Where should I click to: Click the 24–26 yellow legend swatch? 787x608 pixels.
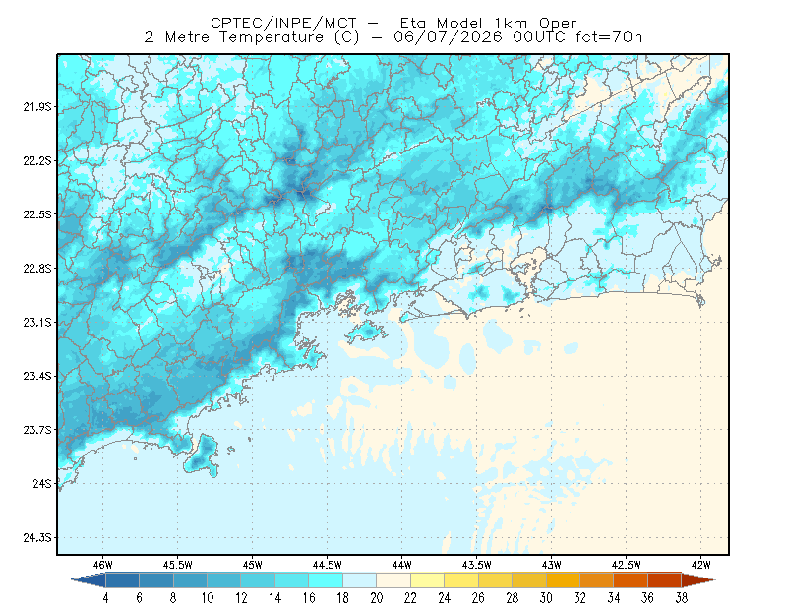click(x=461, y=579)
